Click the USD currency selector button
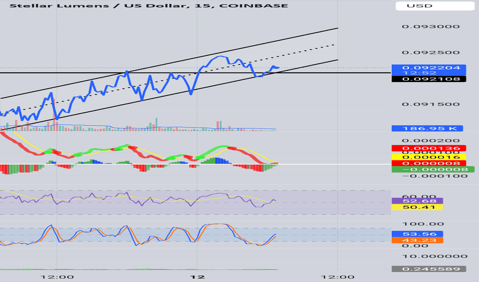This screenshot has width=479, height=282. [435, 6]
